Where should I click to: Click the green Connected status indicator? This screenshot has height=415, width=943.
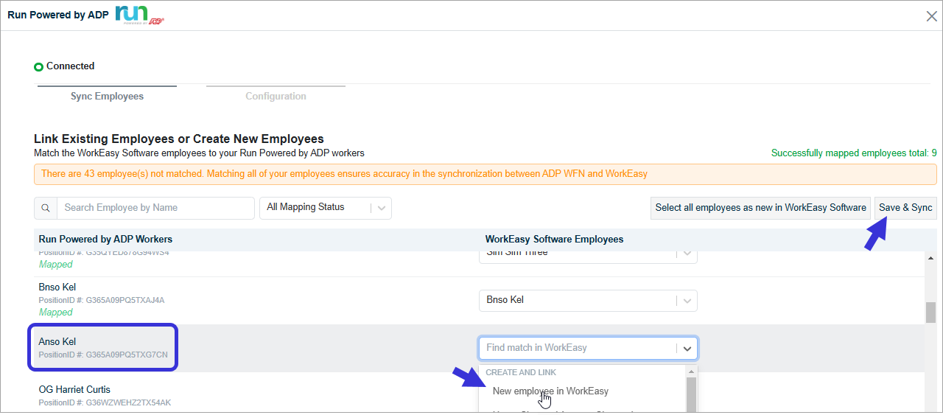pos(38,67)
